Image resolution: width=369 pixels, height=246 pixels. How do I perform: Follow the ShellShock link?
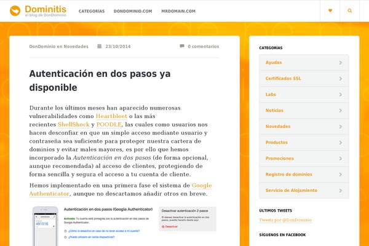(x=73, y=124)
